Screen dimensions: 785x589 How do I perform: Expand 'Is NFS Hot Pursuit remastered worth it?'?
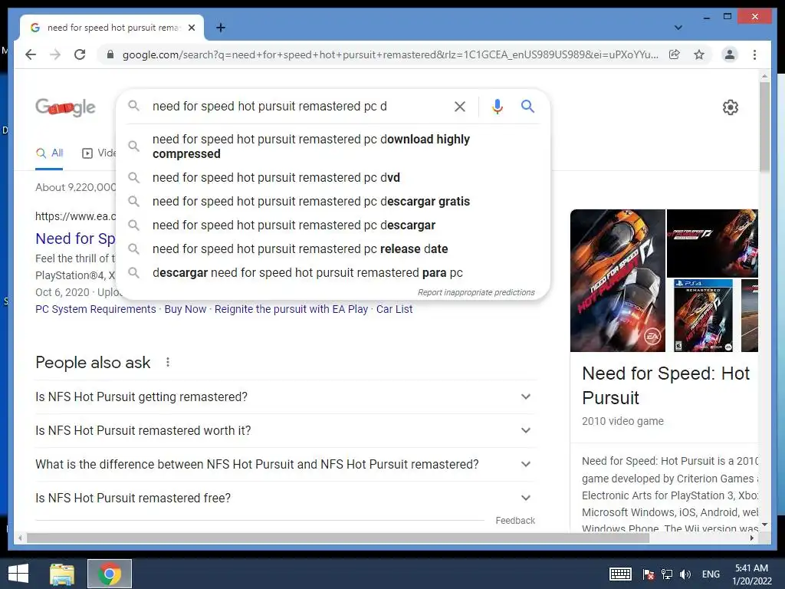point(285,430)
